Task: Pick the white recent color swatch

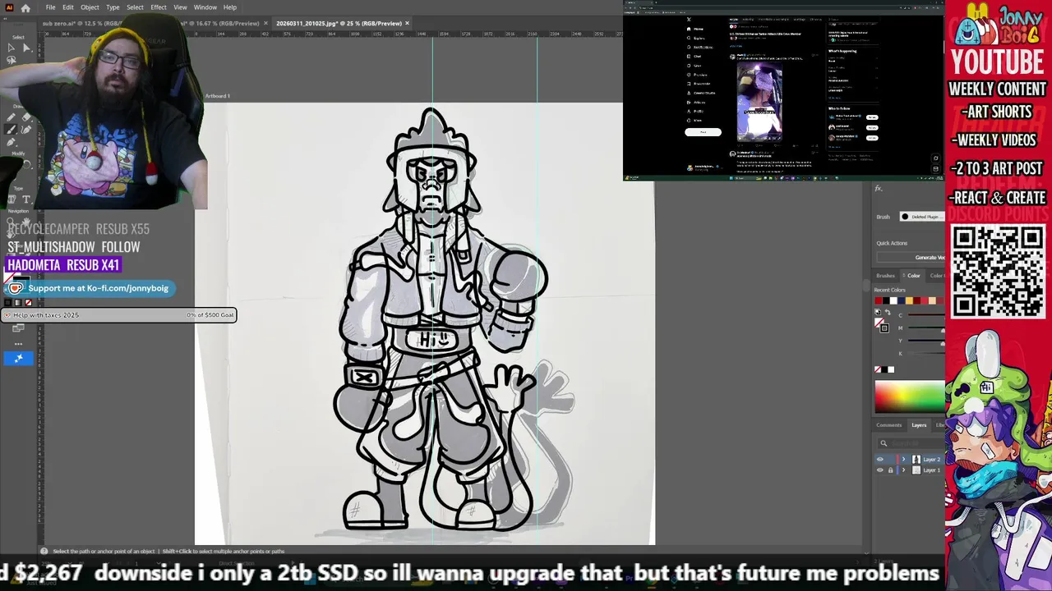Action: (893, 300)
